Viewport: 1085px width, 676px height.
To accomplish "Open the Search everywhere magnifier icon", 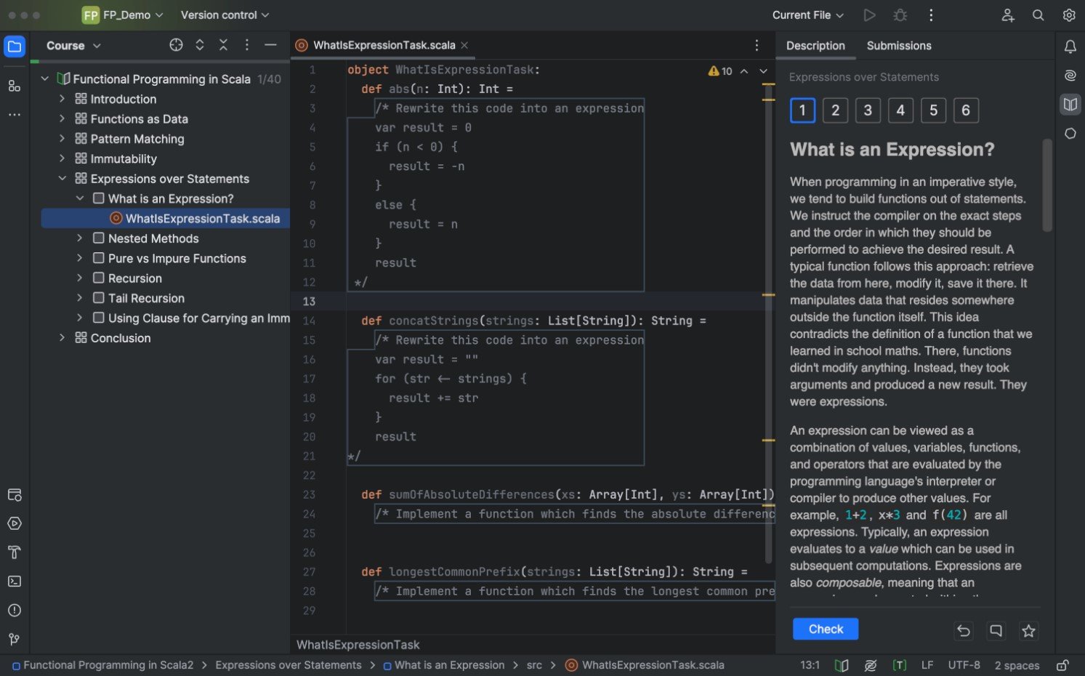I will pos(1038,15).
